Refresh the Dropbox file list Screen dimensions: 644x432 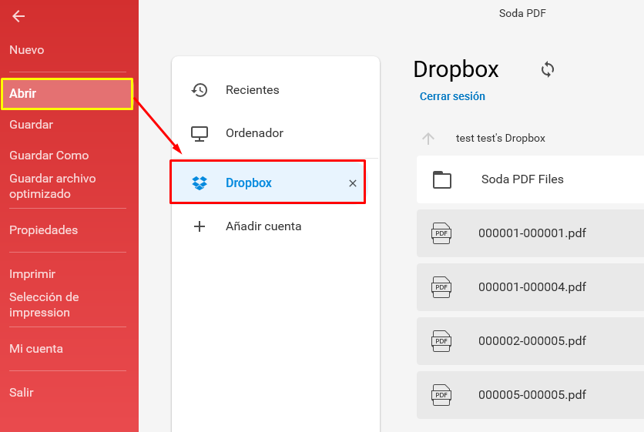[x=548, y=69]
